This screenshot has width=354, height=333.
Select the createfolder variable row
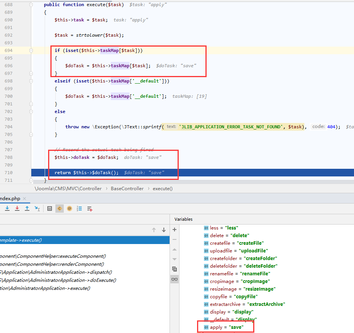click(x=241, y=258)
